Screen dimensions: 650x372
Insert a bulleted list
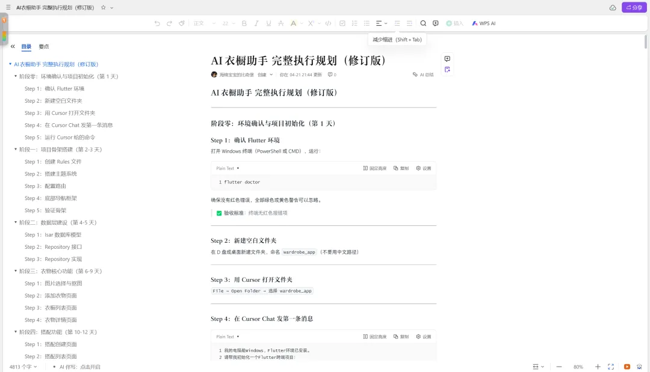point(367,23)
